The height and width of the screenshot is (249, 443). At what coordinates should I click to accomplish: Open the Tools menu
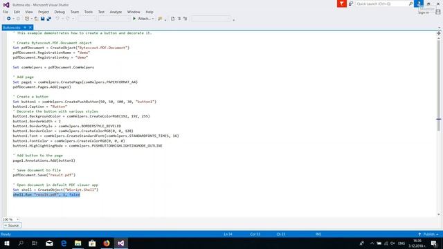coord(89,12)
